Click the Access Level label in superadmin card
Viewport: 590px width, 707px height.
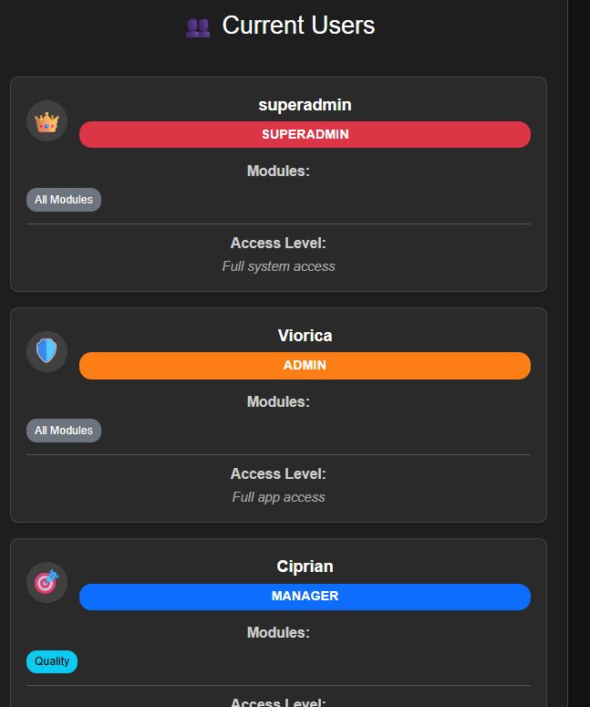pos(278,243)
